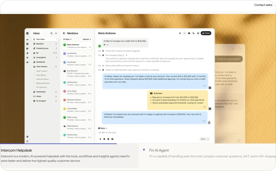Open the Jerry Pagac conversation

coord(77,92)
